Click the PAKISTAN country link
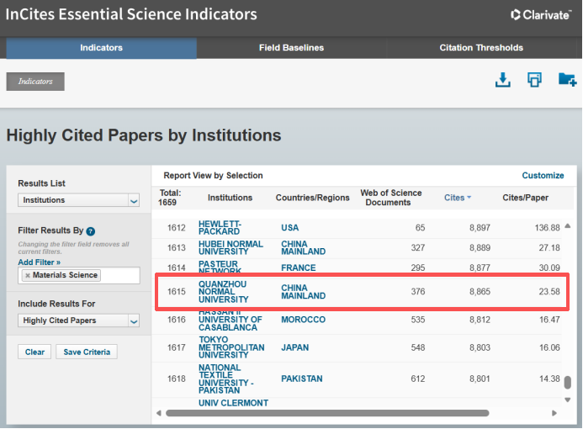The width and height of the screenshot is (583, 429). pos(301,379)
